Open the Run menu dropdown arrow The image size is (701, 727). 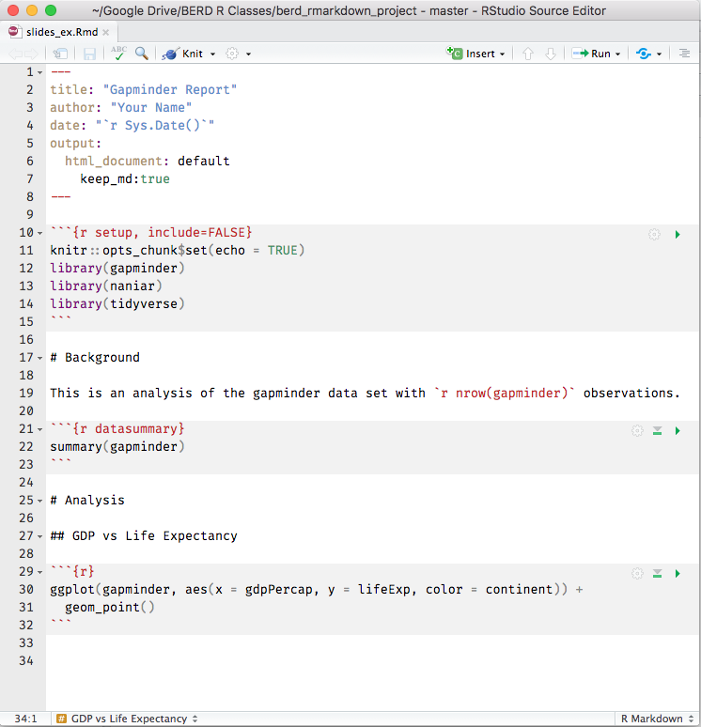point(617,54)
